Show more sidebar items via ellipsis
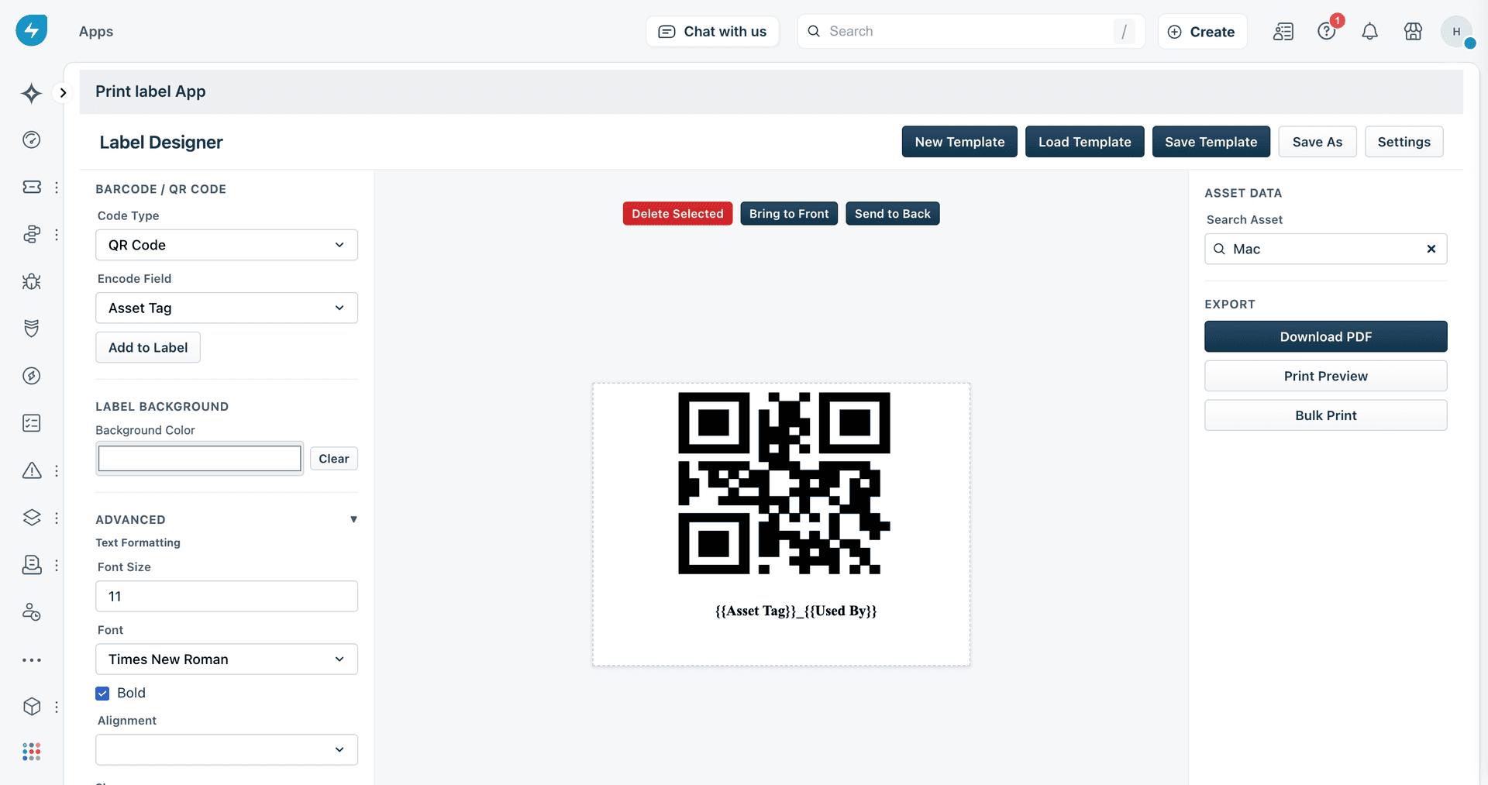The height and width of the screenshot is (785, 1488). point(32,660)
